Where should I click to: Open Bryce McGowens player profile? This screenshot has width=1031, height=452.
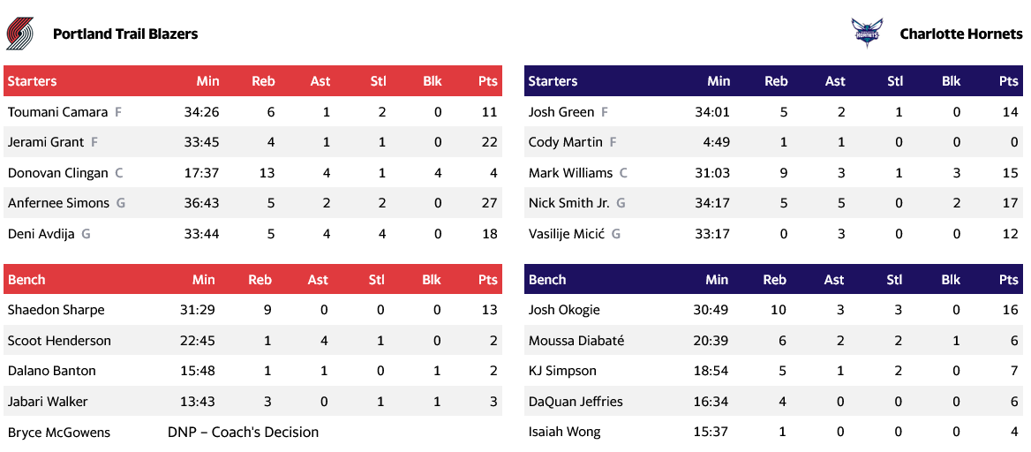[x=59, y=433]
